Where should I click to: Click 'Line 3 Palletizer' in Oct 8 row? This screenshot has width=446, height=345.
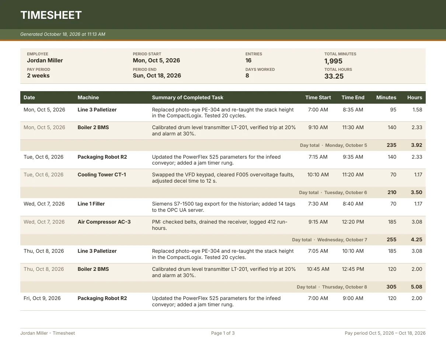(x=97, y=251)
